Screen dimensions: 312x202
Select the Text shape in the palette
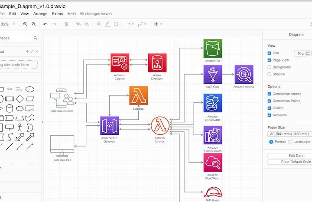[x=10, y=89]
